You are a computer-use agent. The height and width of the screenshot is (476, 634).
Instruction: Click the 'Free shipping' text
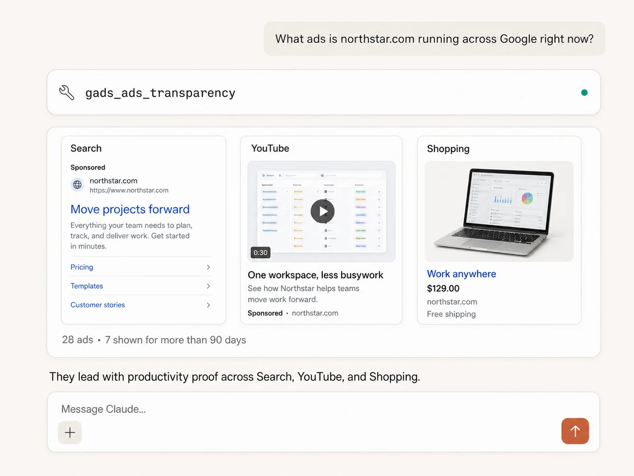click(x=451, y=314)
